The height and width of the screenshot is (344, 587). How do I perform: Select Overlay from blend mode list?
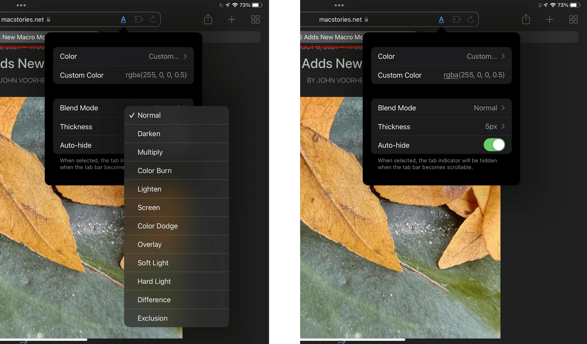150,244
